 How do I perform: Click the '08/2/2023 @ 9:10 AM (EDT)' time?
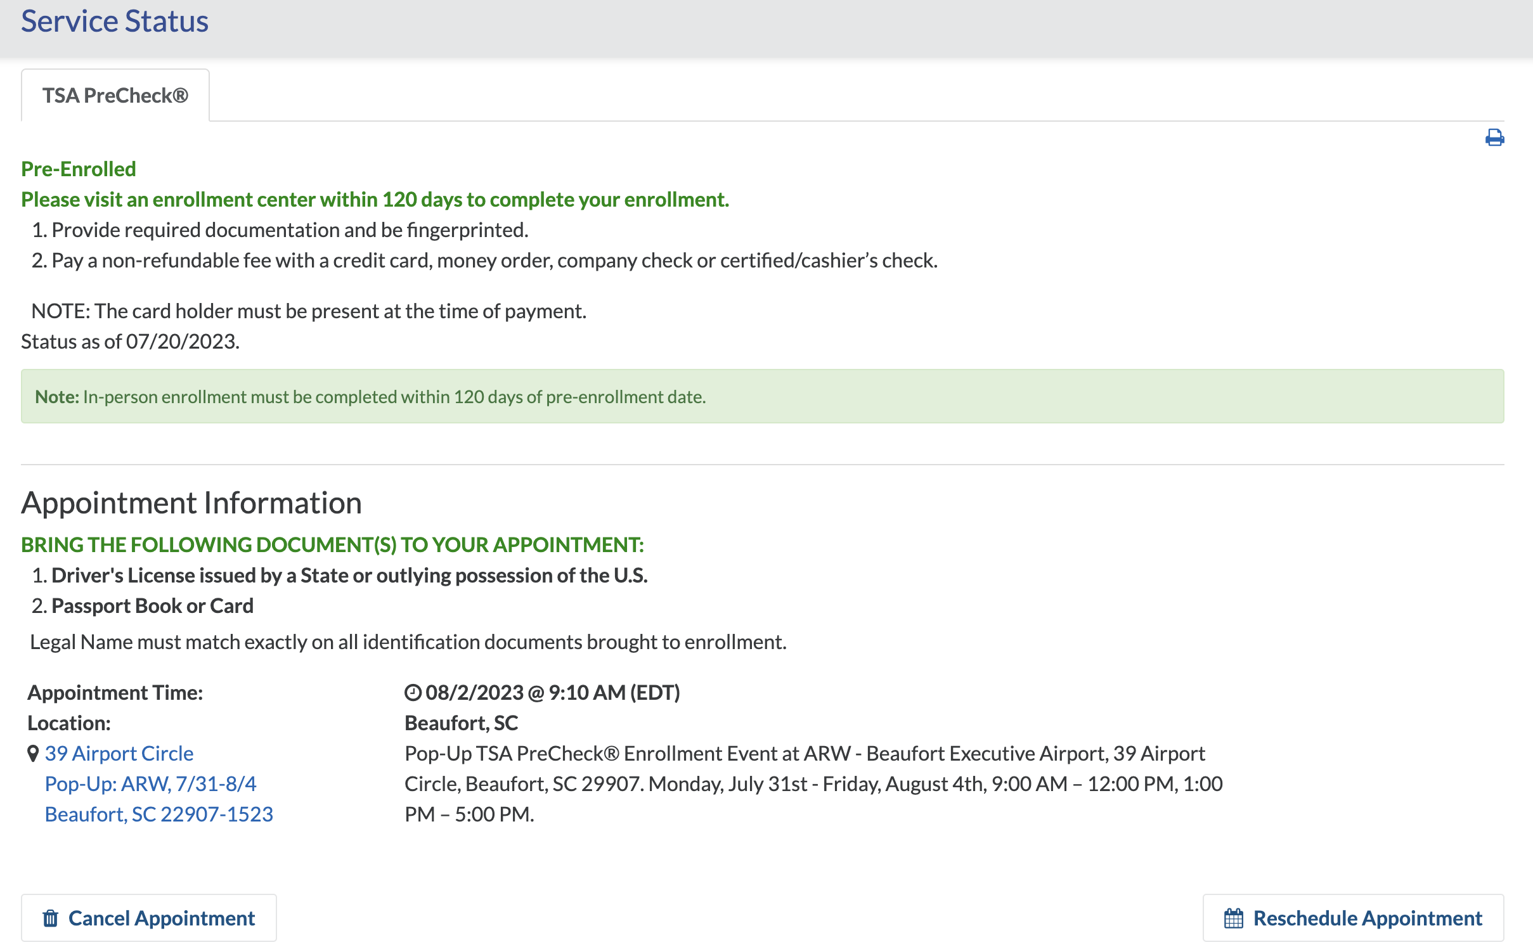click(x=552, y=692)
